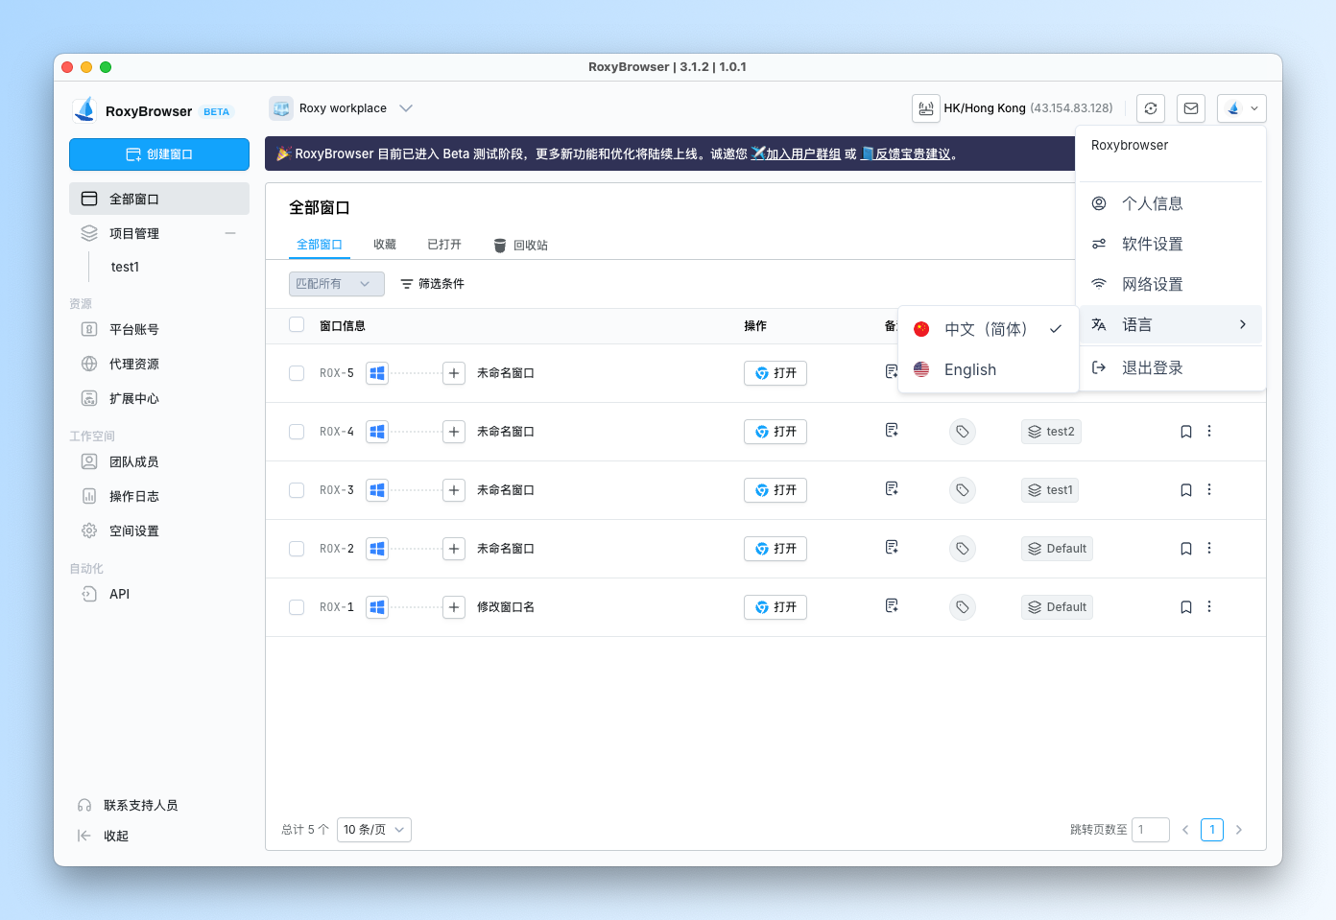Image resolution: width=1336 pixels, height=920 pixels.
Task: Check the ROX-2 row checkbox
Action: [297, 549]
